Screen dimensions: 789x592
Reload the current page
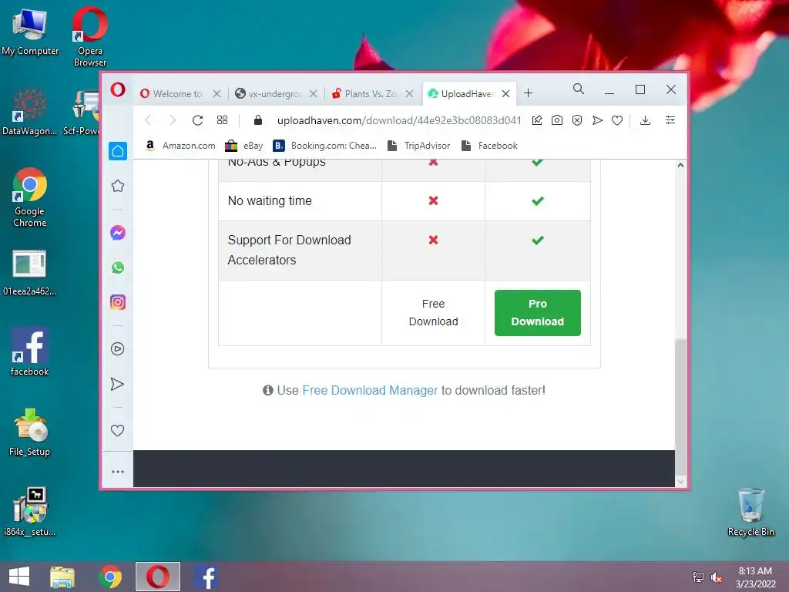[198, 119]
